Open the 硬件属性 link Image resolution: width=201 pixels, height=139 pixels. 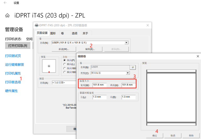[x=12, y=91]
